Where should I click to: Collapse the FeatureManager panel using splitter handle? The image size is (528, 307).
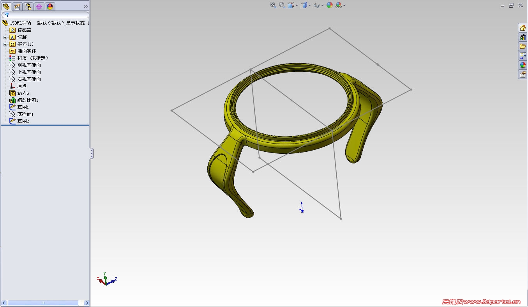[92, 154]
